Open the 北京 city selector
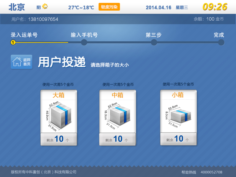236x177 pixels. [17, 7]
